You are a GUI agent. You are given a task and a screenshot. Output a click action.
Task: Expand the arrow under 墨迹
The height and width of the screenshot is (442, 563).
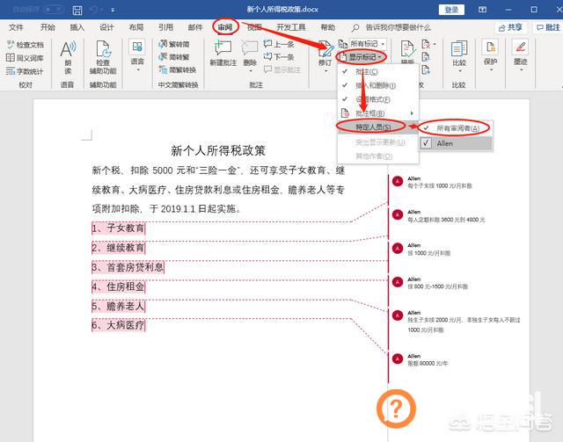tap(521, 69)
